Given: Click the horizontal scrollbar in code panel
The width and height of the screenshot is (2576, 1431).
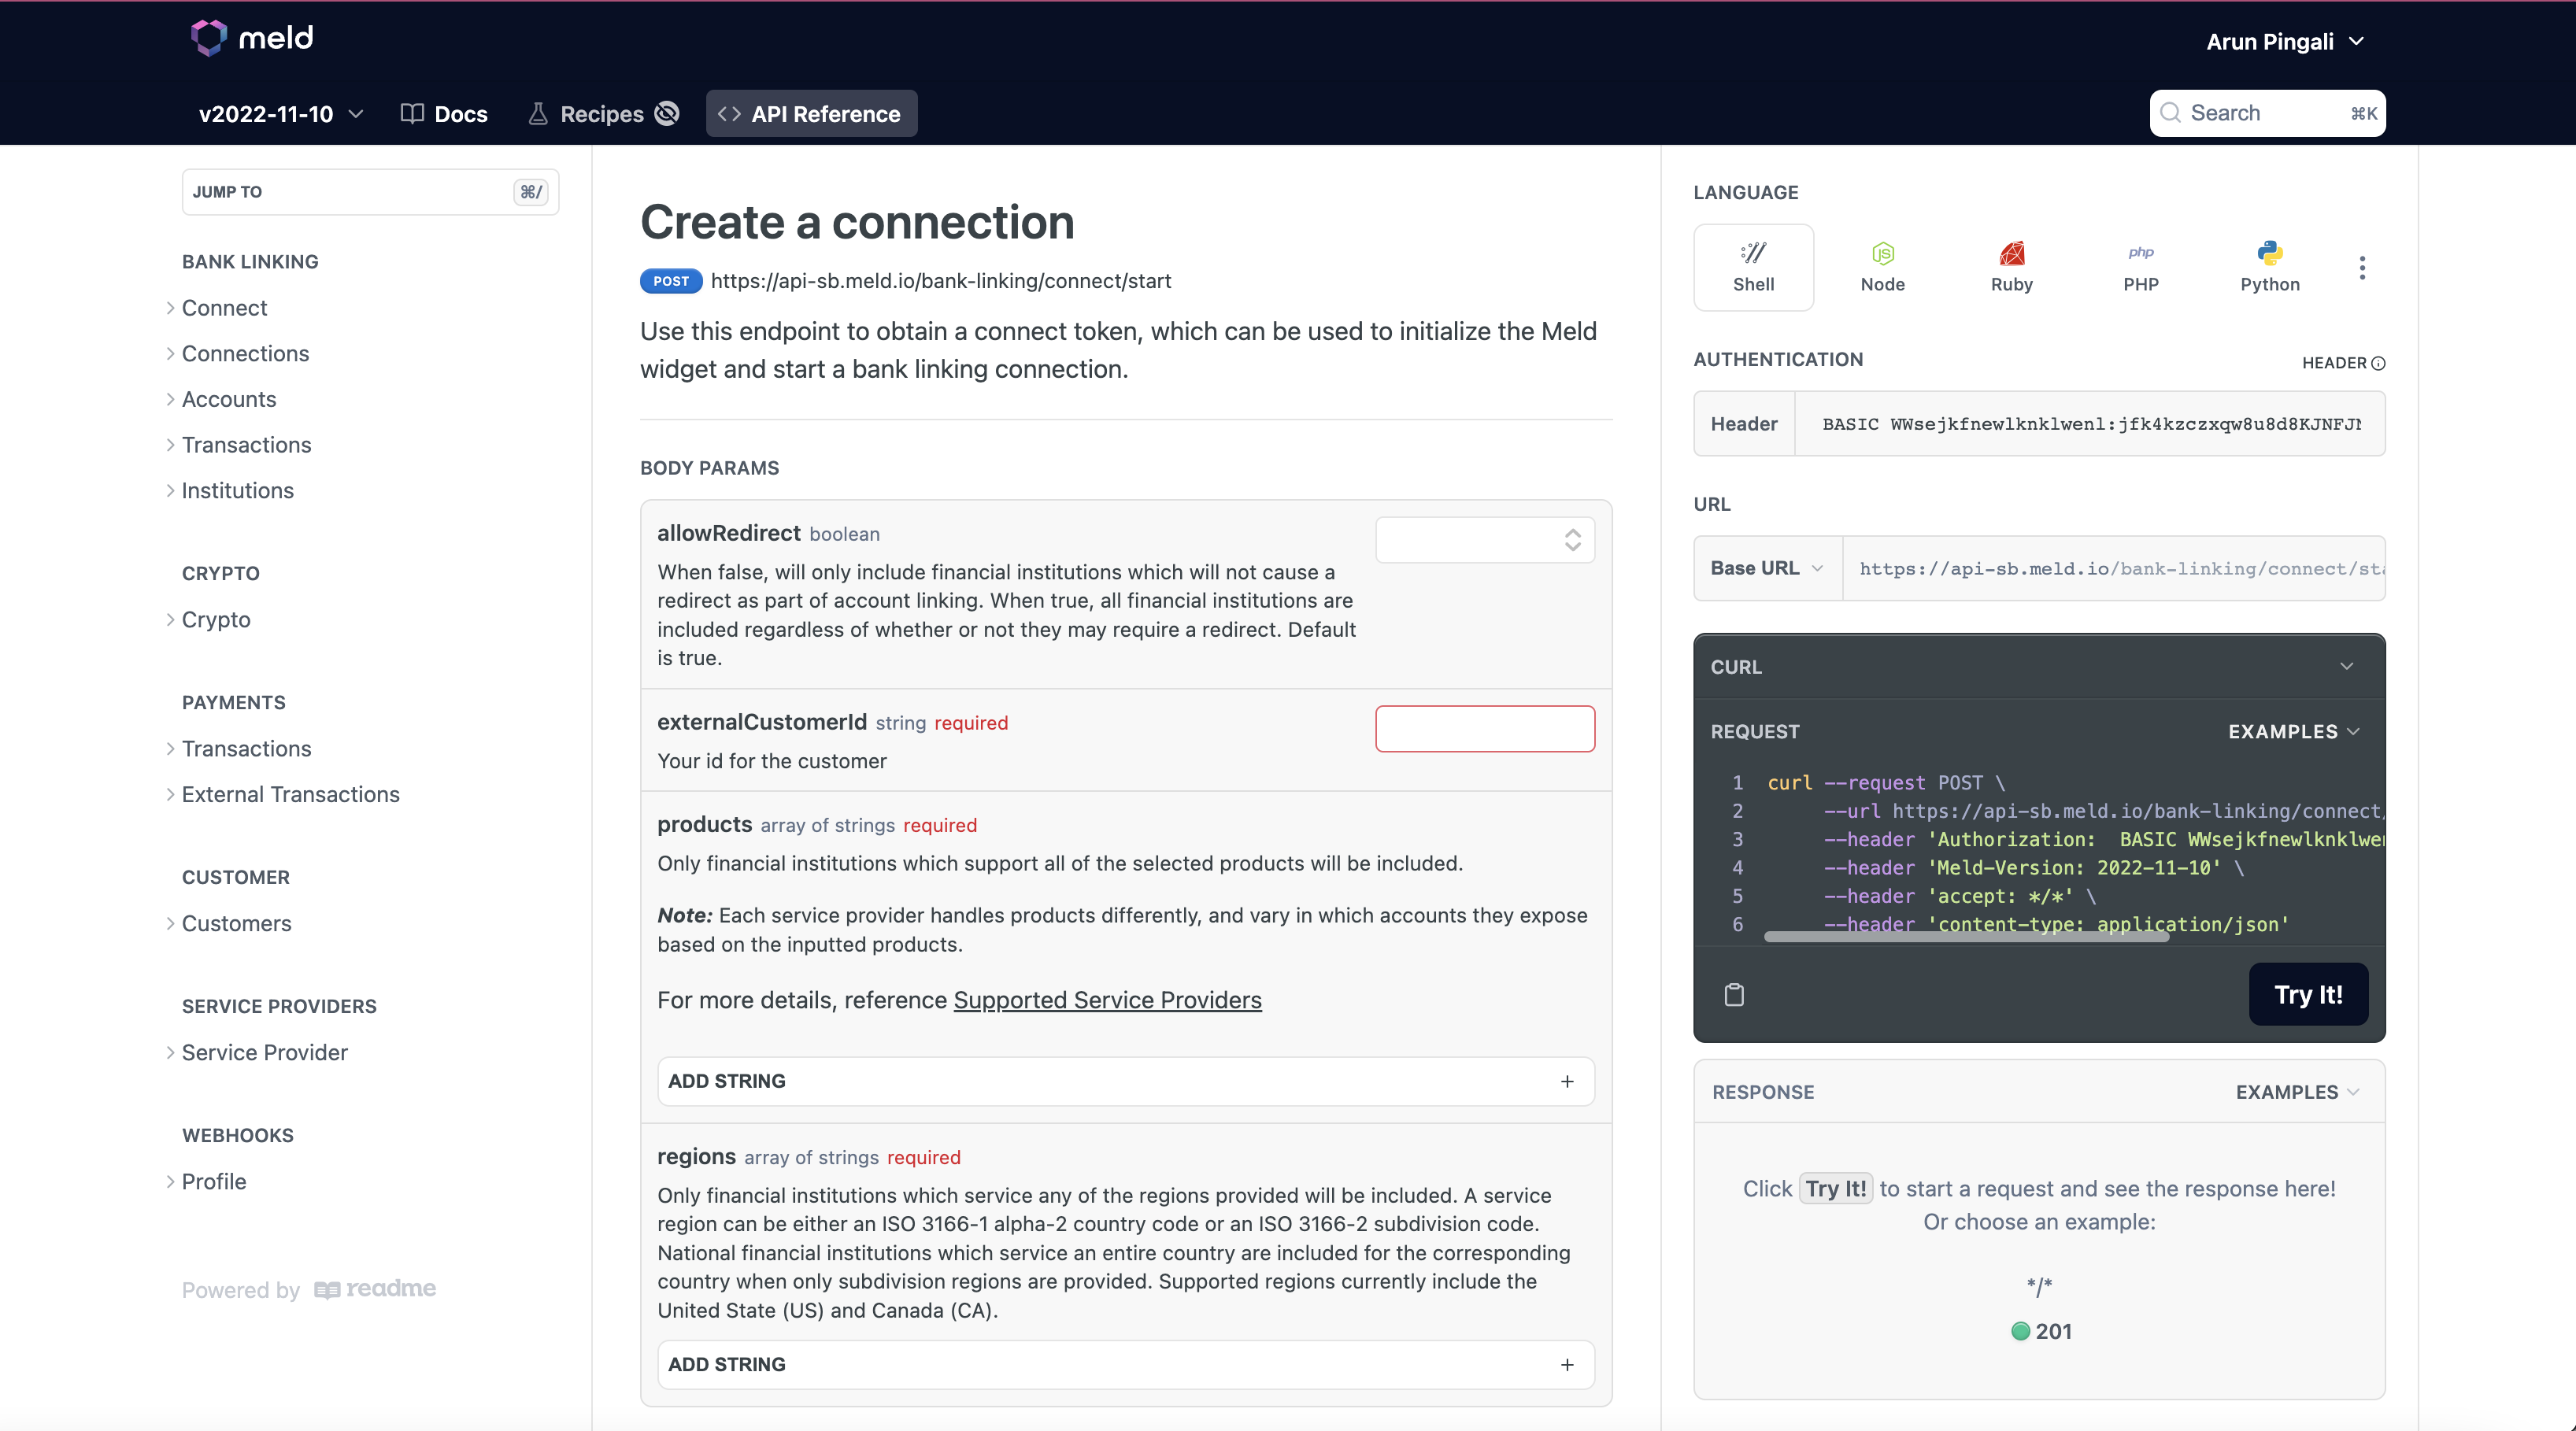Looking at the screenshot, I should [x=1966, y=937].
